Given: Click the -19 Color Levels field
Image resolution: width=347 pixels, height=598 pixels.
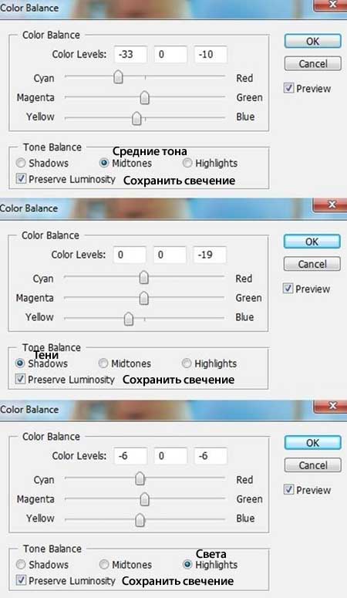Looking at the screenshot, I should 210,255.
